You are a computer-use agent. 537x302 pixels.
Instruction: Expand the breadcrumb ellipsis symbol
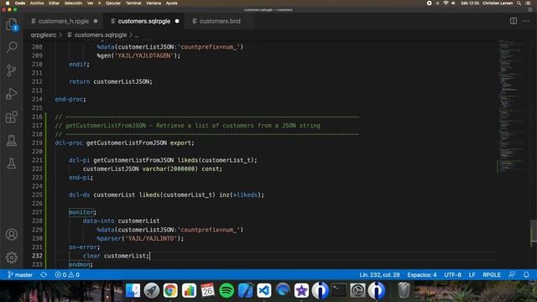[137, 35]
